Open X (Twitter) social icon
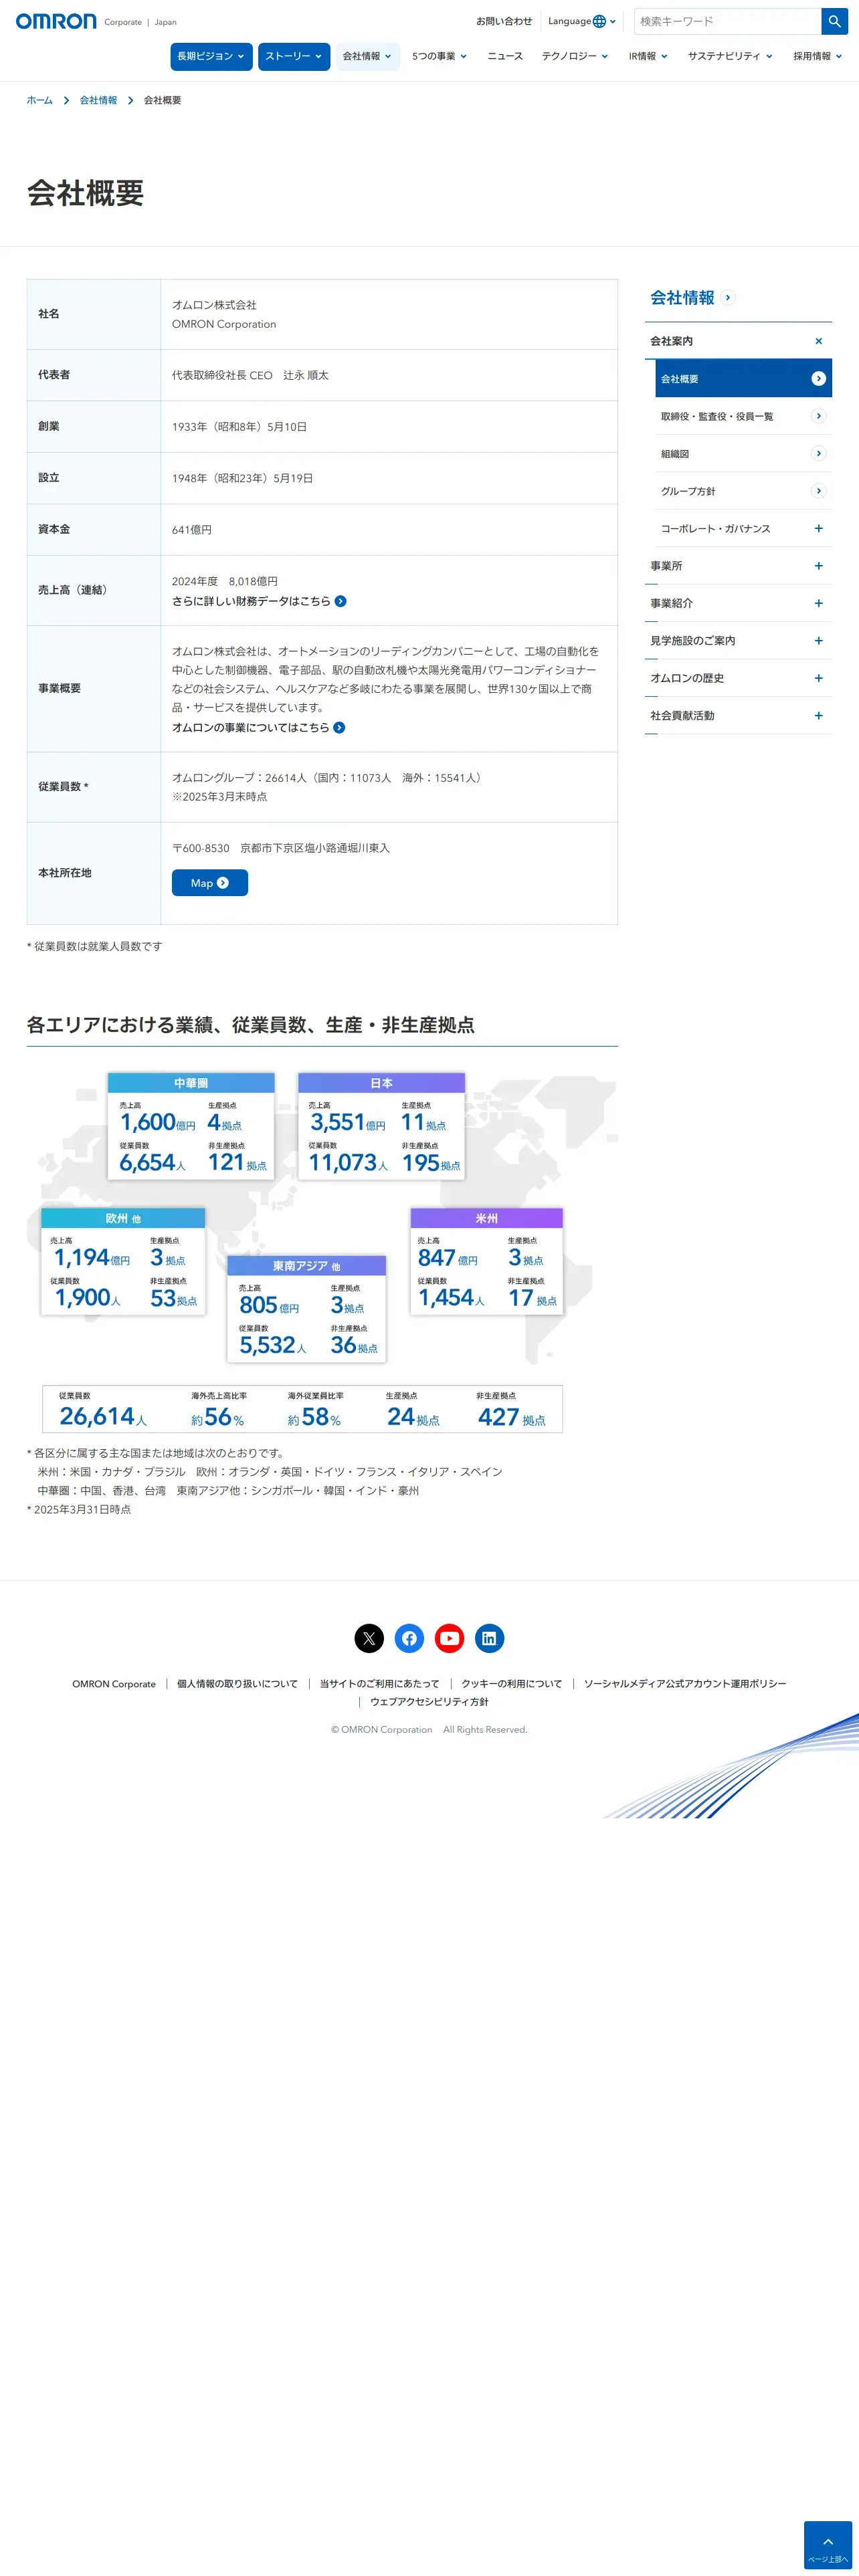859x2576 pixels. 369,1638
